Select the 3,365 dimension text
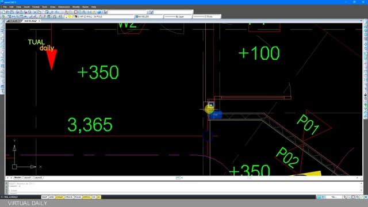 90,125
